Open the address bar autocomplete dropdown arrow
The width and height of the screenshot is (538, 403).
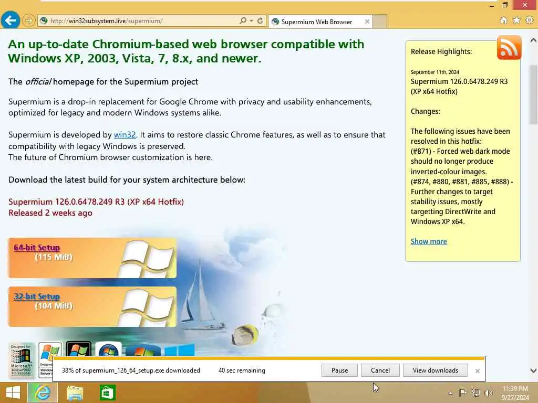point(252,21)
